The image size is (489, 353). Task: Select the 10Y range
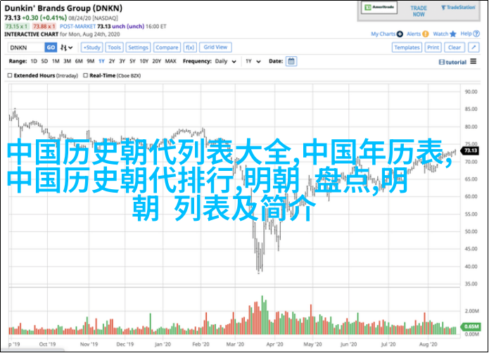coord(144,61)
